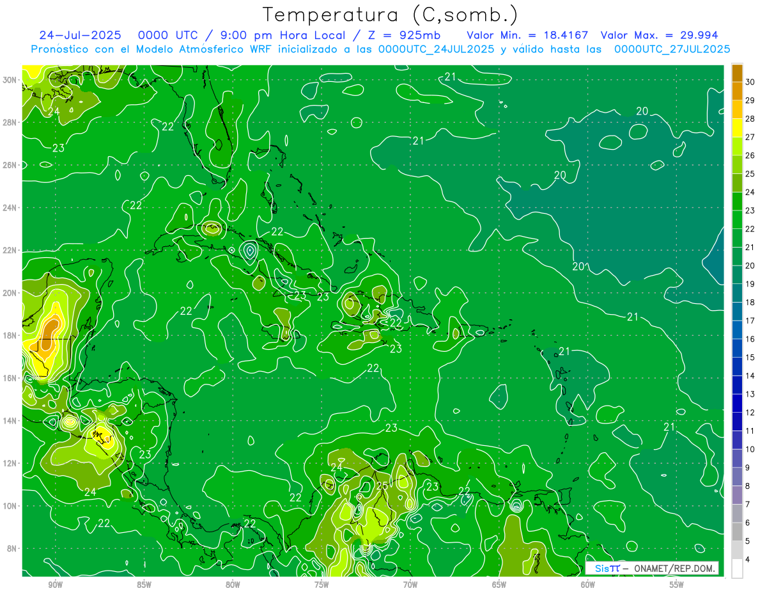
Task: Click the "22N" latitude axis label
Action: tap(10, 250)
